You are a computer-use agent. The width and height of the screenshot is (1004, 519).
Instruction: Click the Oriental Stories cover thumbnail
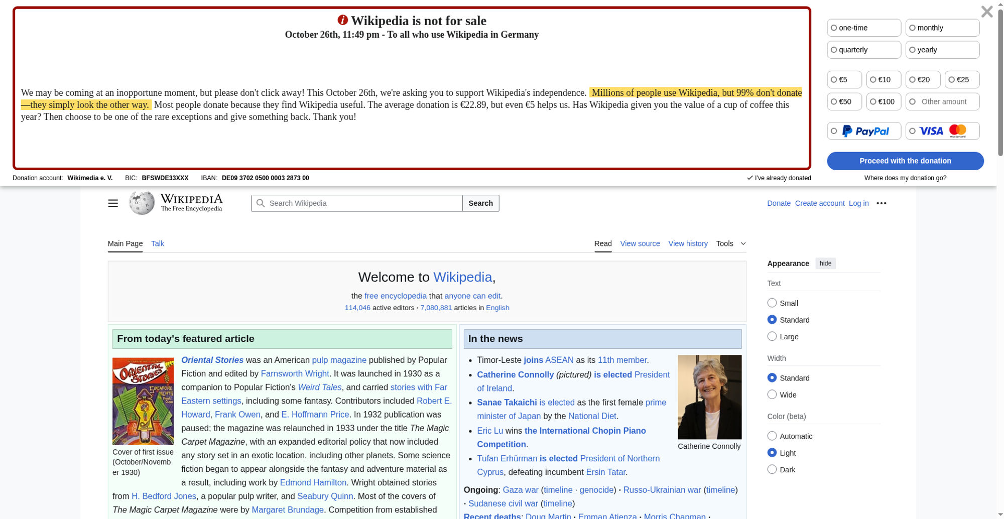point(143,401)
